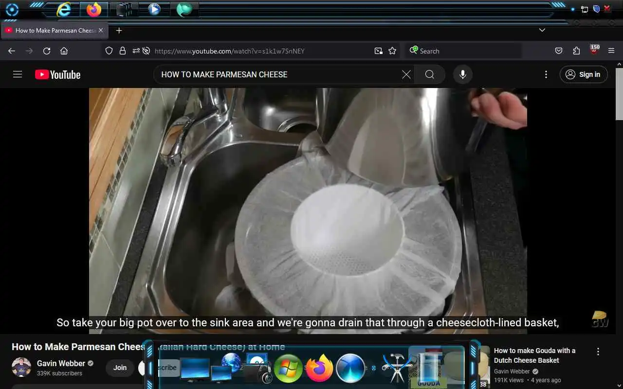The width and height of the screenshot is (623, 389).
Task: Open menu for Gouda video suggestion
Action: 598,352
